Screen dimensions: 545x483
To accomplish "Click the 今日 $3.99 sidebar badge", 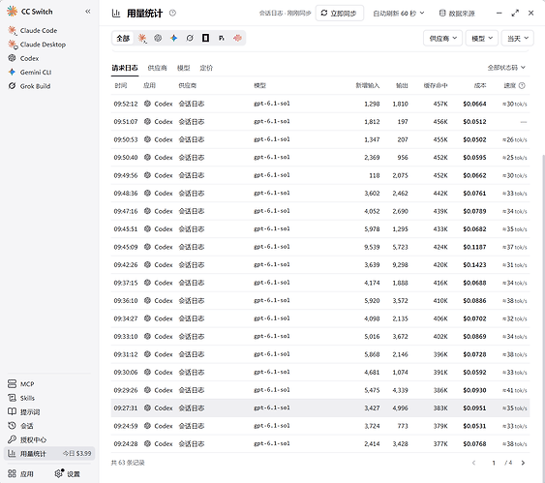I will click(76, 453).
